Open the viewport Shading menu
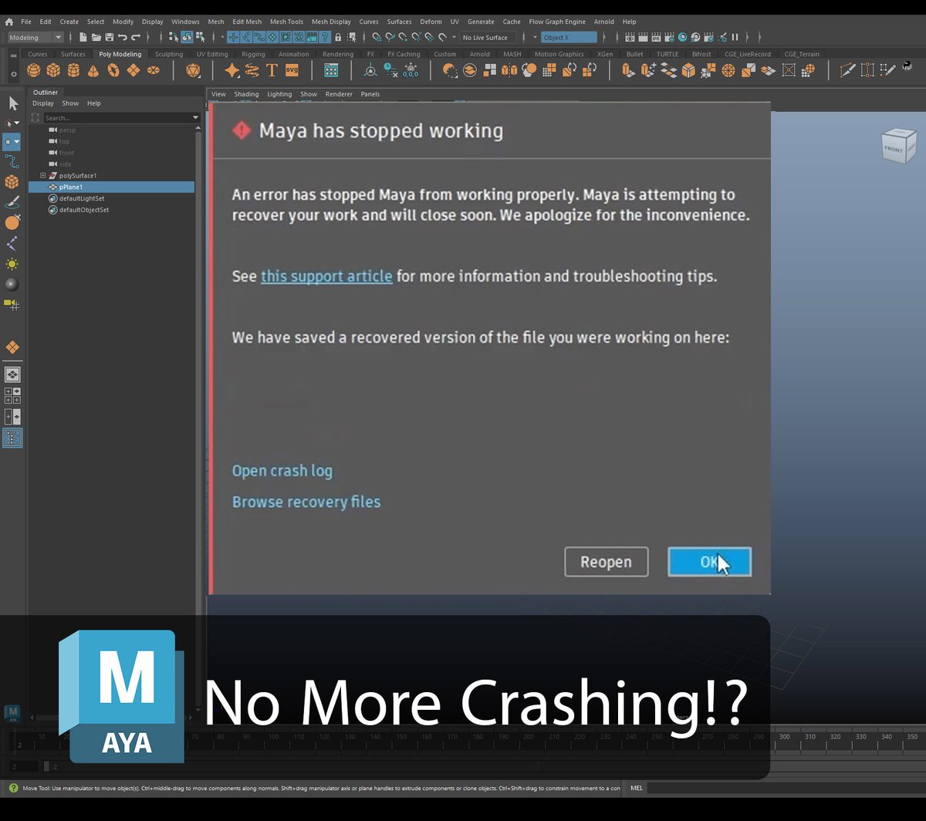 246,94
